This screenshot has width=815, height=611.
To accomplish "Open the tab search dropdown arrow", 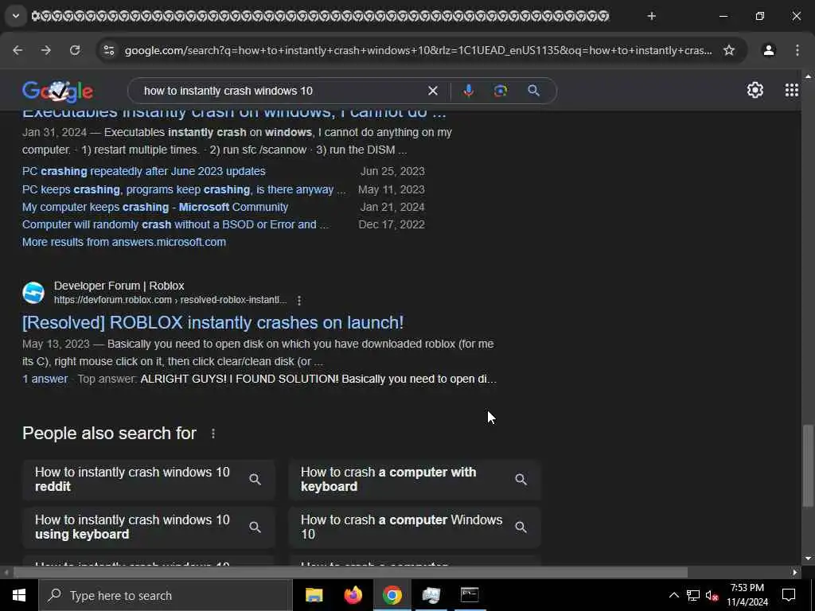I will (16, 16).
